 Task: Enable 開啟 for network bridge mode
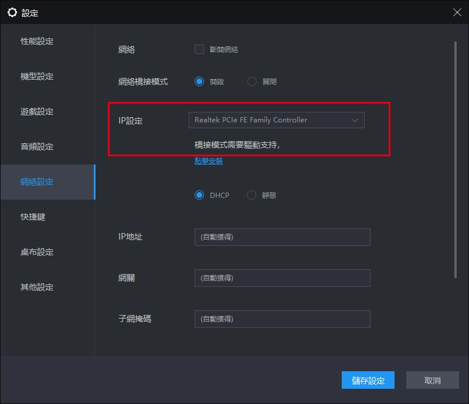200,81
